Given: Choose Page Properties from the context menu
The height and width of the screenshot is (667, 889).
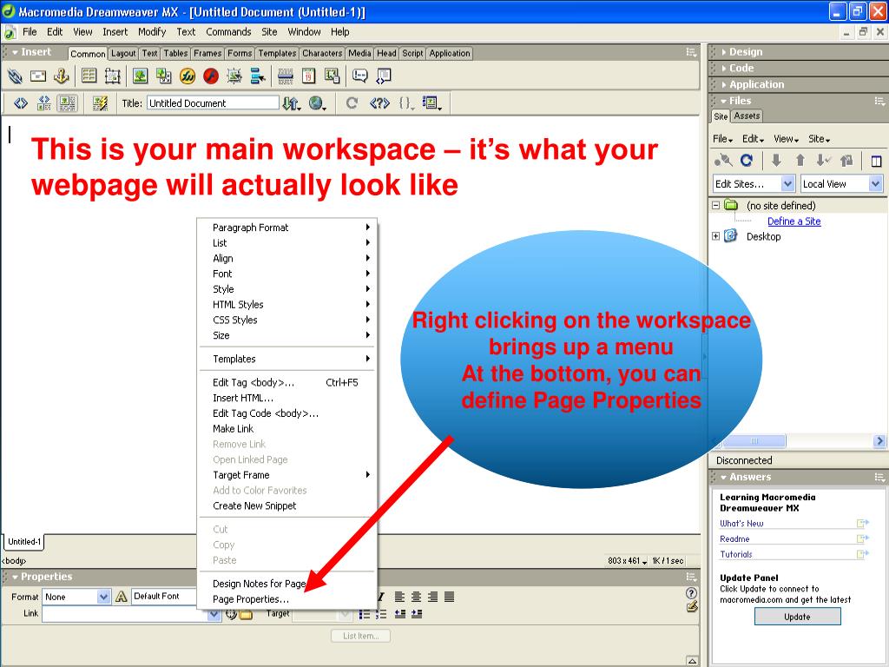Looking at the screenshot, I should pos(286,599).
